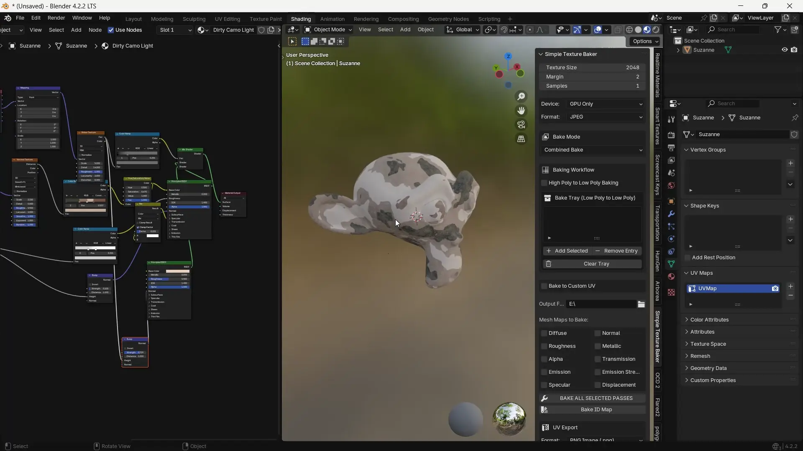Toggle Use Nodes checkbox
The height and width of the screenshot is (451, 803).
click(111, 30)
